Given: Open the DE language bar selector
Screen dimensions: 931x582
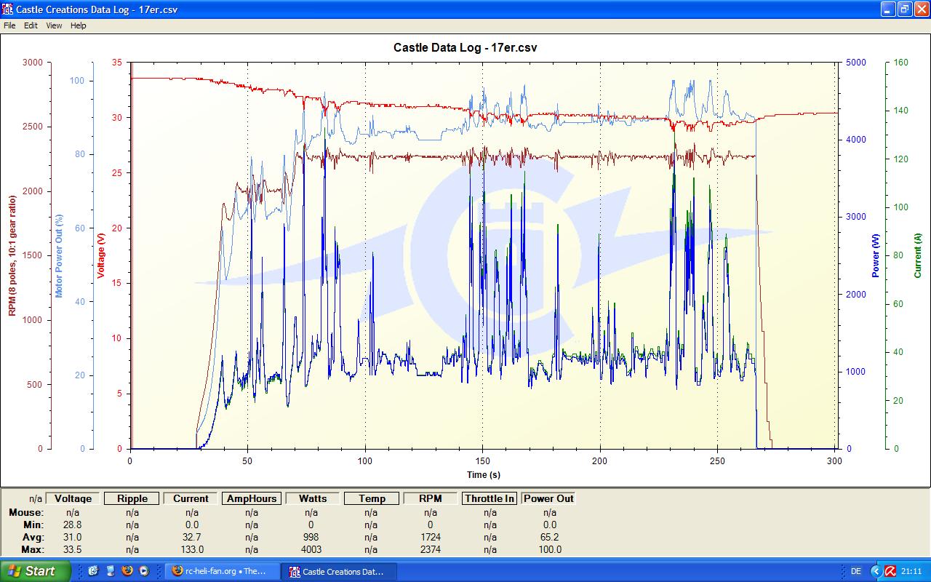Looking at the screenshot, I should tap(855, 571).
